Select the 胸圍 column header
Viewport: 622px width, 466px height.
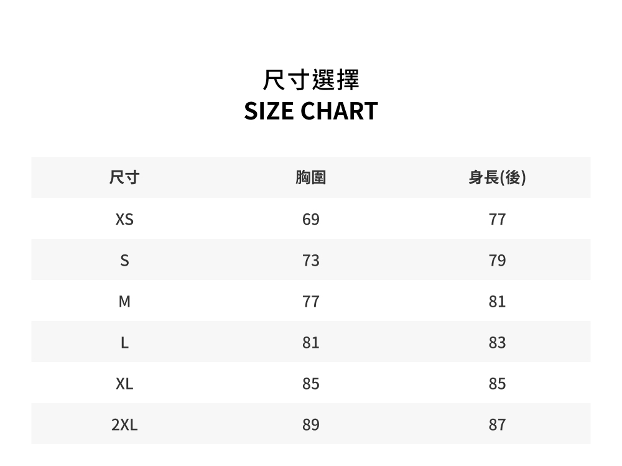(x=311, y=177)
